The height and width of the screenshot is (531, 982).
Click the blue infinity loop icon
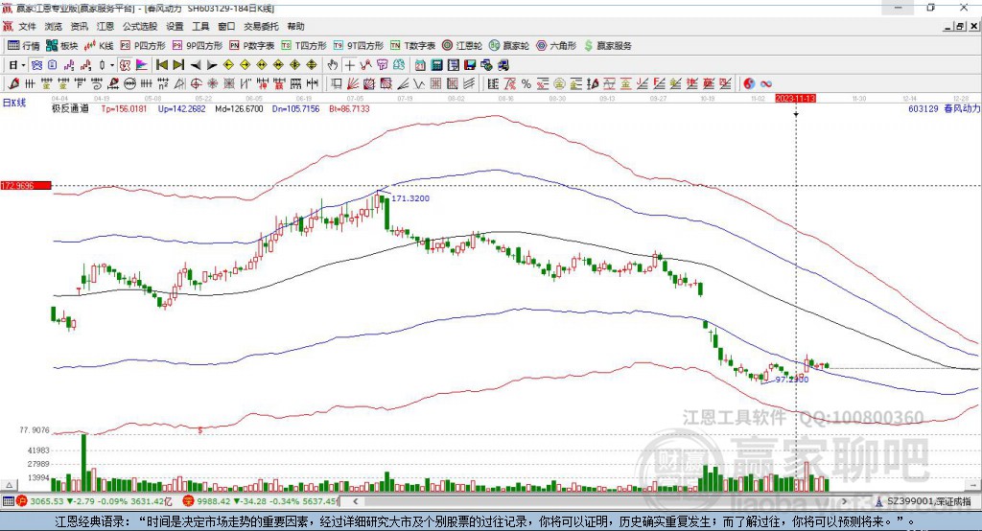click(x=766, y=83)
